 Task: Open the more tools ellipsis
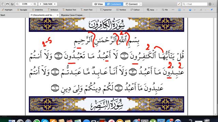(x=173, y=10)
